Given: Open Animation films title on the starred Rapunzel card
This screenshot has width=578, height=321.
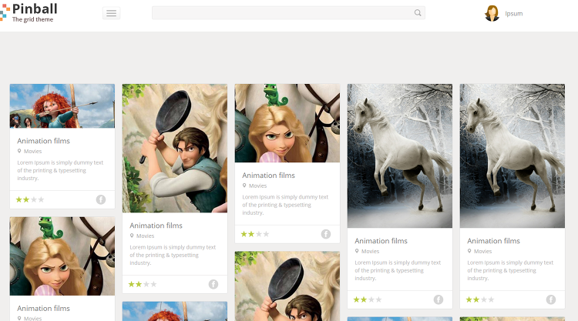Looking at the screenshot, I should (x=268, y=176).
